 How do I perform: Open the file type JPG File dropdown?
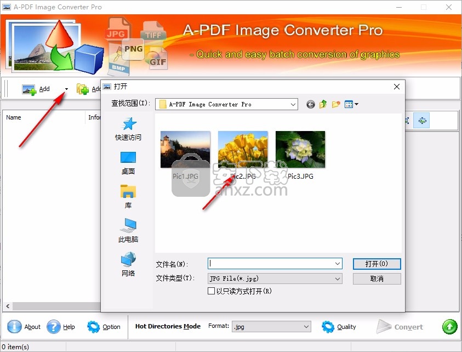275,279
